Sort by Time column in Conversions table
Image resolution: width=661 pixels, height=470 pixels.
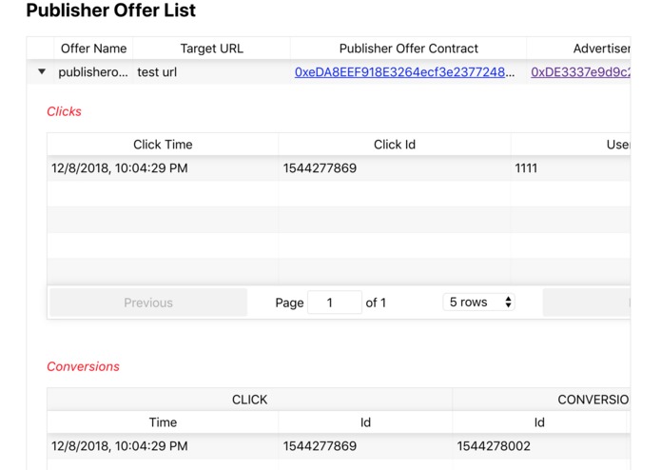(x=163, y=422)
